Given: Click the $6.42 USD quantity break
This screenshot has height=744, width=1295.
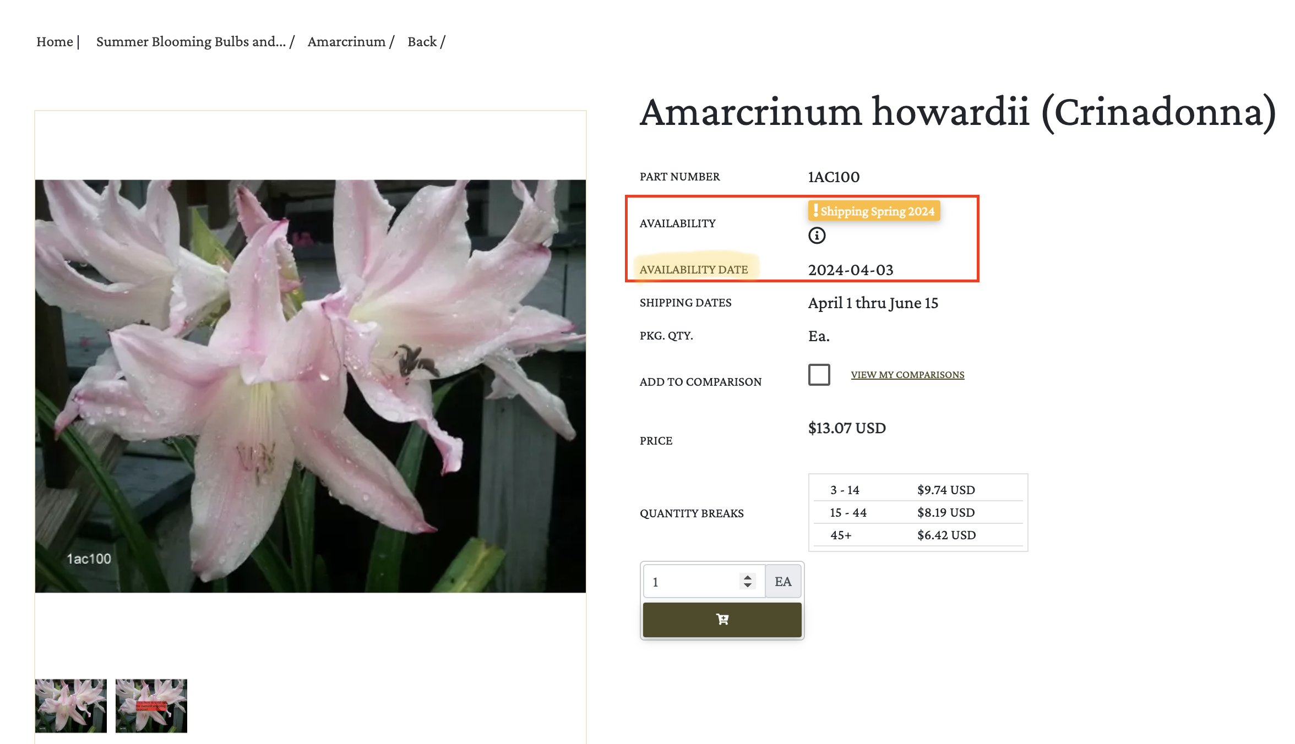Looking at the screenshot, I should [946, 535].
